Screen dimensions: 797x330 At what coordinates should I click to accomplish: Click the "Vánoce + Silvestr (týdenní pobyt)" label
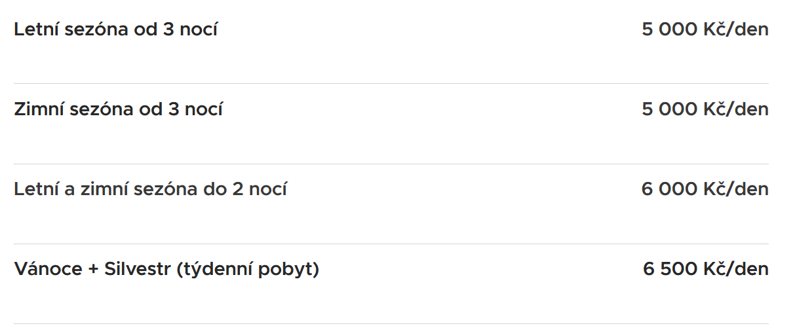pyautogui.click(x=166, y=270)
